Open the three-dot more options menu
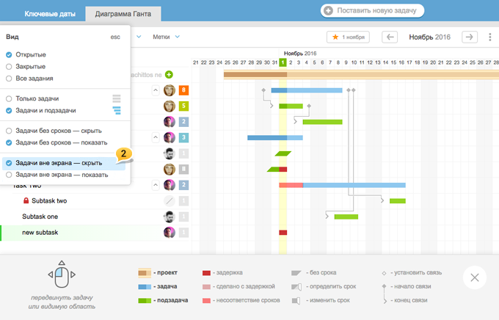This screenshot has height=320, width=499. click(489, 37)
